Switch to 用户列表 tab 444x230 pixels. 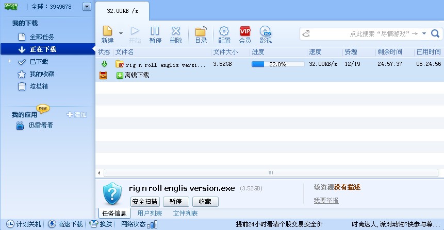(150, 213)
